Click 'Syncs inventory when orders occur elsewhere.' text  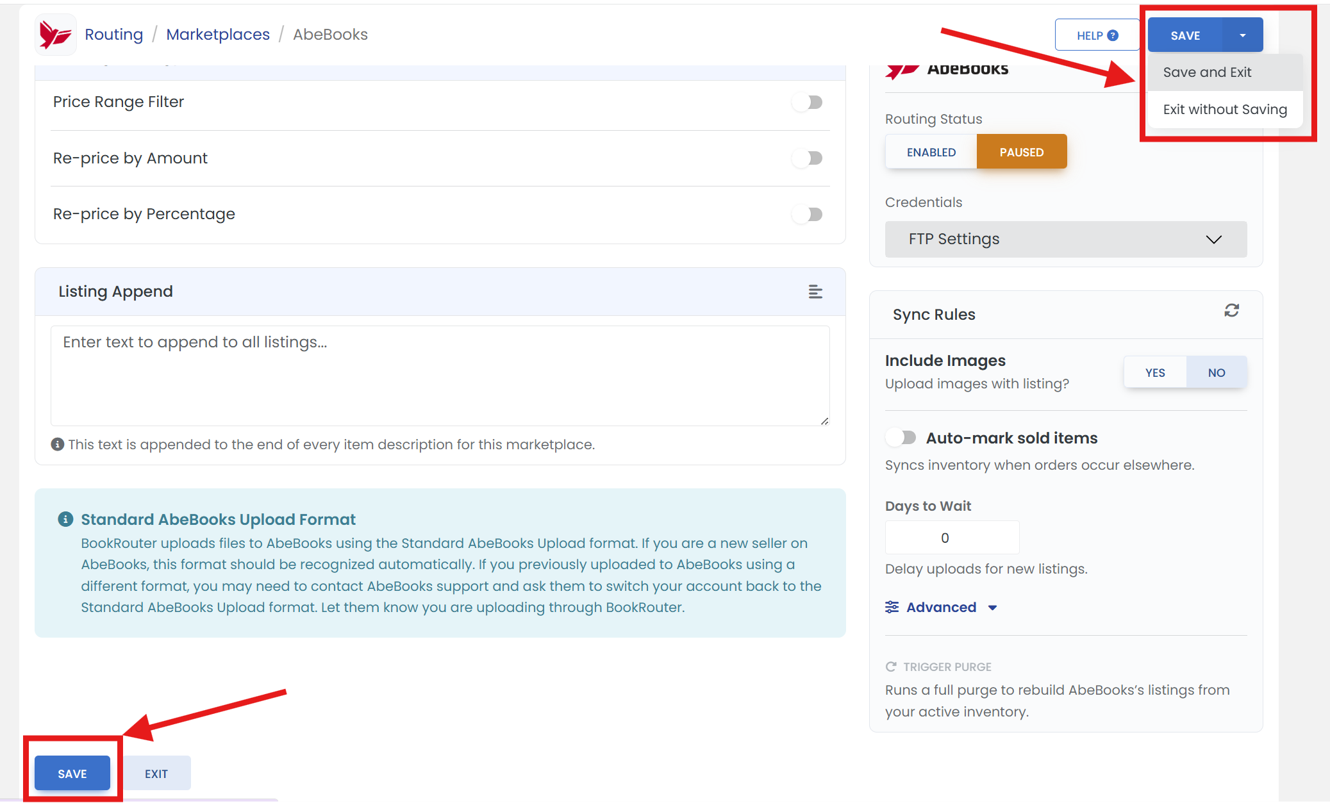point(1040,465)
